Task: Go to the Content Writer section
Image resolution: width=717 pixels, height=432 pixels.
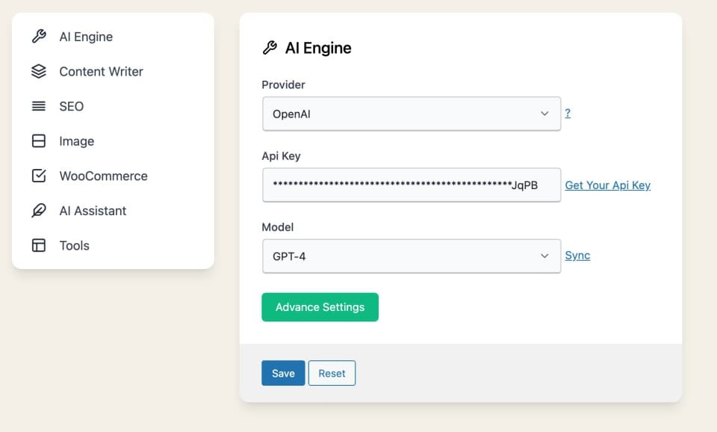Action: tap(101, 72)
